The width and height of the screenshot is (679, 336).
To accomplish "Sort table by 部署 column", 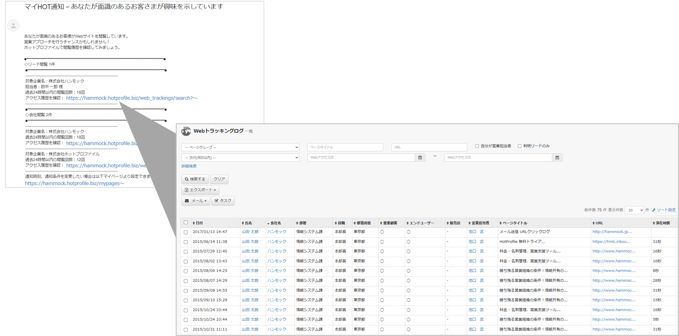I will click(301, 223).
